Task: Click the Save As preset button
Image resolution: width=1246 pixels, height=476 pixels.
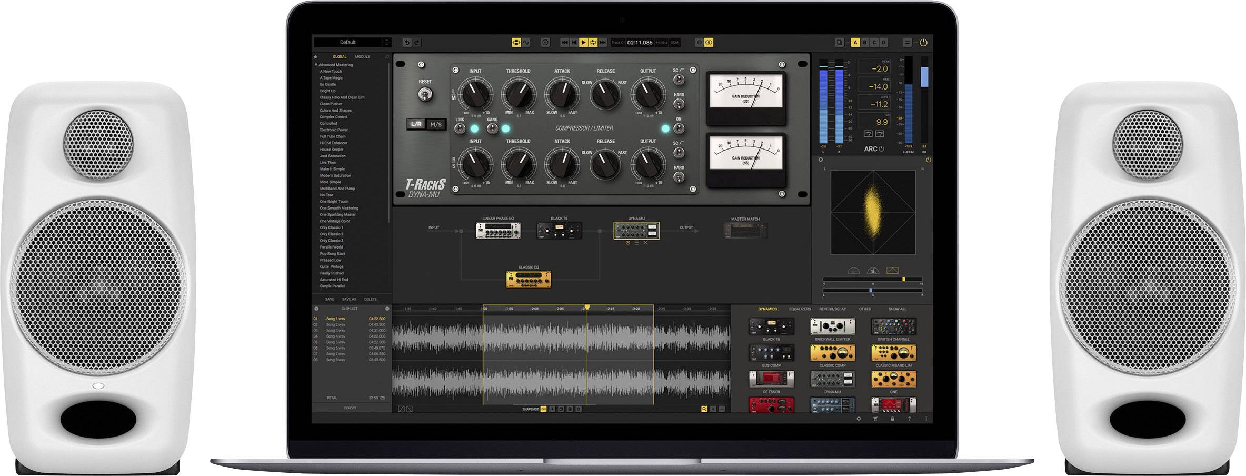Action: pos(349,299)
